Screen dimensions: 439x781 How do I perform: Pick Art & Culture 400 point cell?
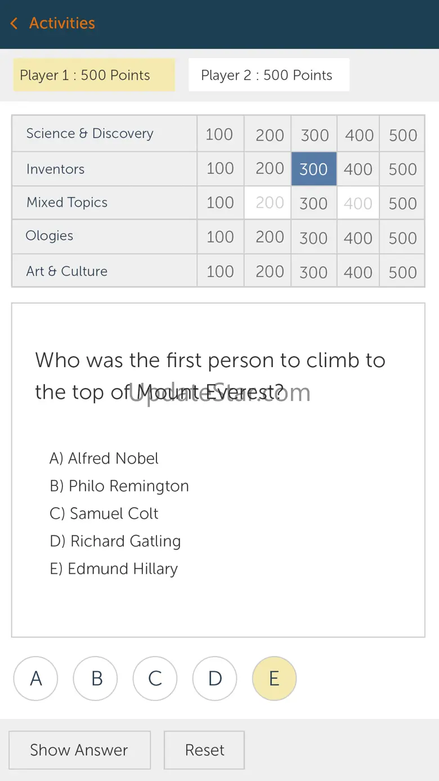359,271
